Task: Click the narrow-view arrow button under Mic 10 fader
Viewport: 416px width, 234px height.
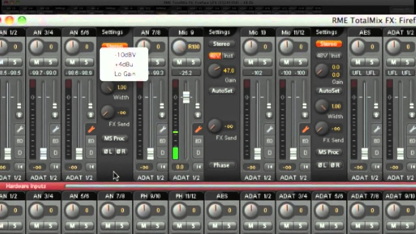Action: pos(270,167)
